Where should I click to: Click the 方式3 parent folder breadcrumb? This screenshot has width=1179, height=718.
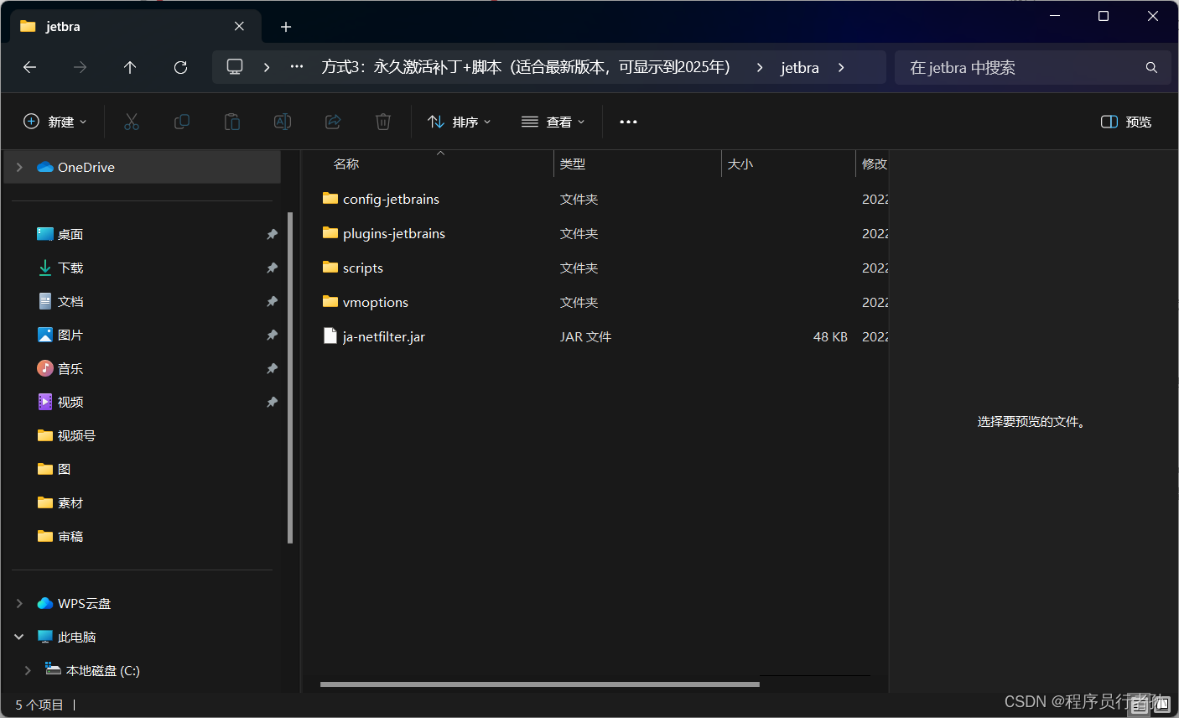click(526, 67)
